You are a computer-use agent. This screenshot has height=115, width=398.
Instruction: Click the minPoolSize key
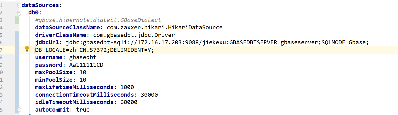tap(54, 80)
